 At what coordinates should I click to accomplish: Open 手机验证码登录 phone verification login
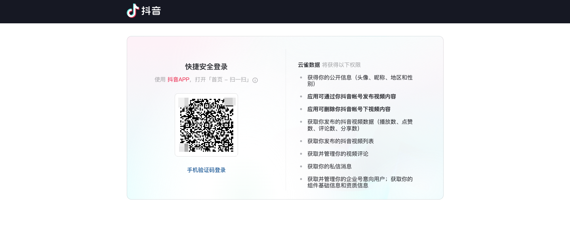[x=206, y=170]
